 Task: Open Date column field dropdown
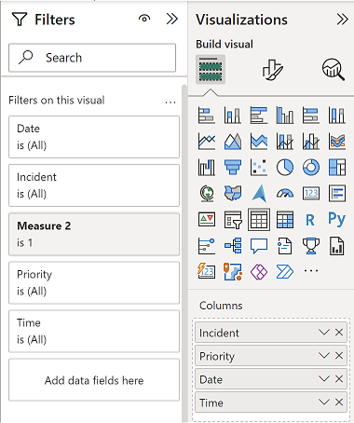tap(324, 378)
